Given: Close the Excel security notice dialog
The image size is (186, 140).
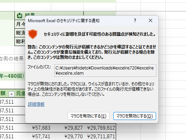Looking at the screenshot, I should pos(151,20).
